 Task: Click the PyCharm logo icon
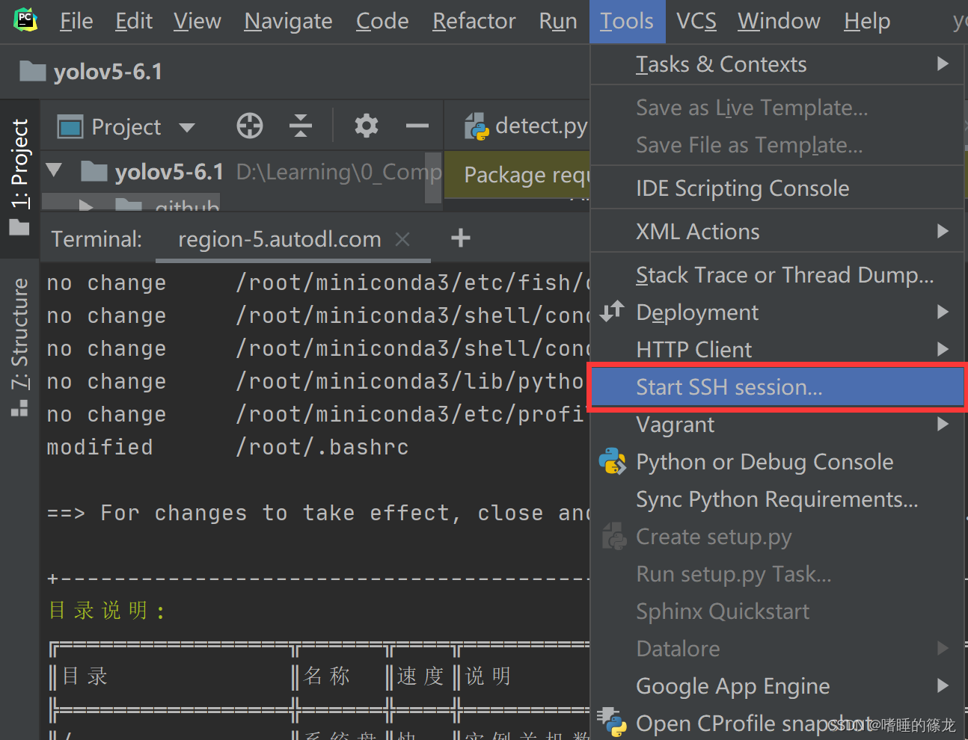click(x=25, y=19)
